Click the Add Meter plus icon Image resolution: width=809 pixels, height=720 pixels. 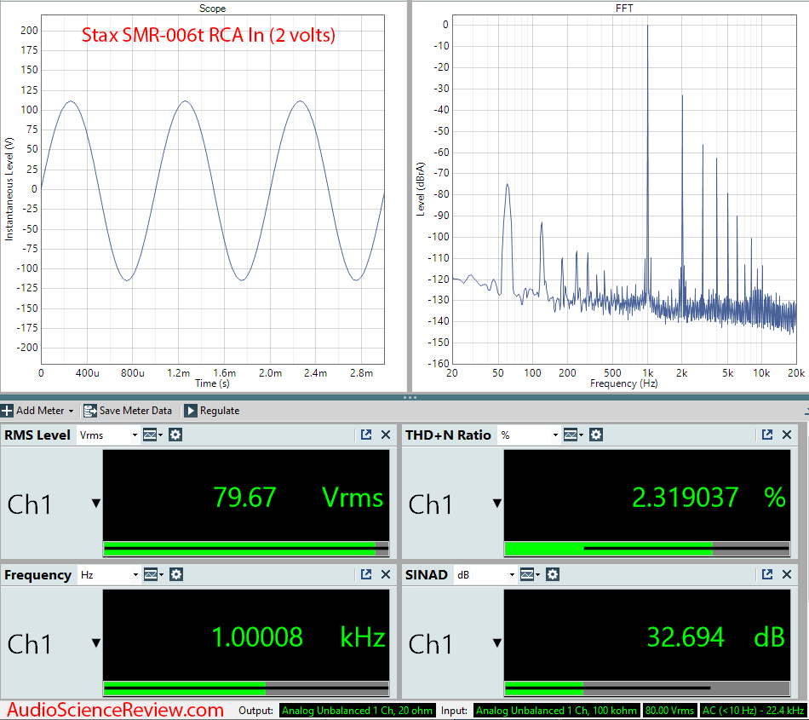tap(7, 411)
